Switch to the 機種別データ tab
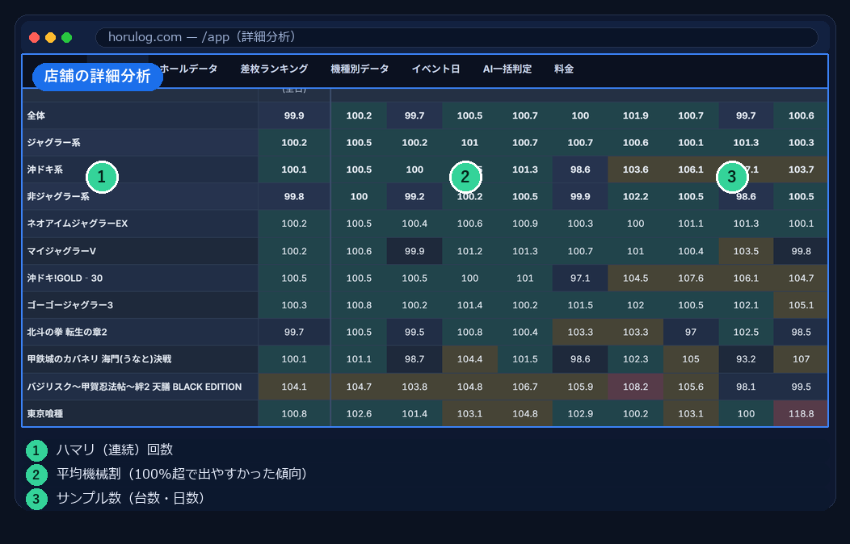The width and height of the screenshot is (850, 544). click(x=360, y=69)
